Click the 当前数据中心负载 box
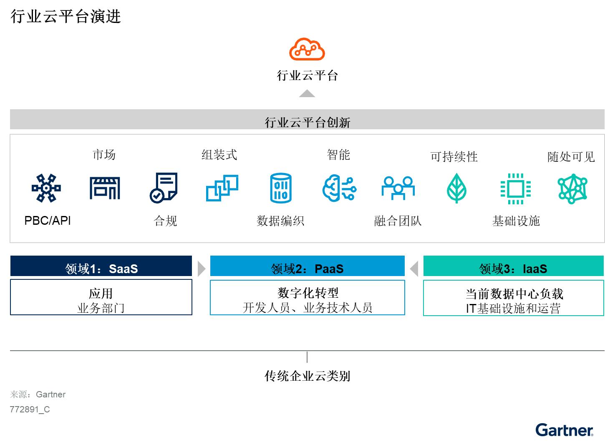This screenshot has height=442, width=605. point(514,298)
